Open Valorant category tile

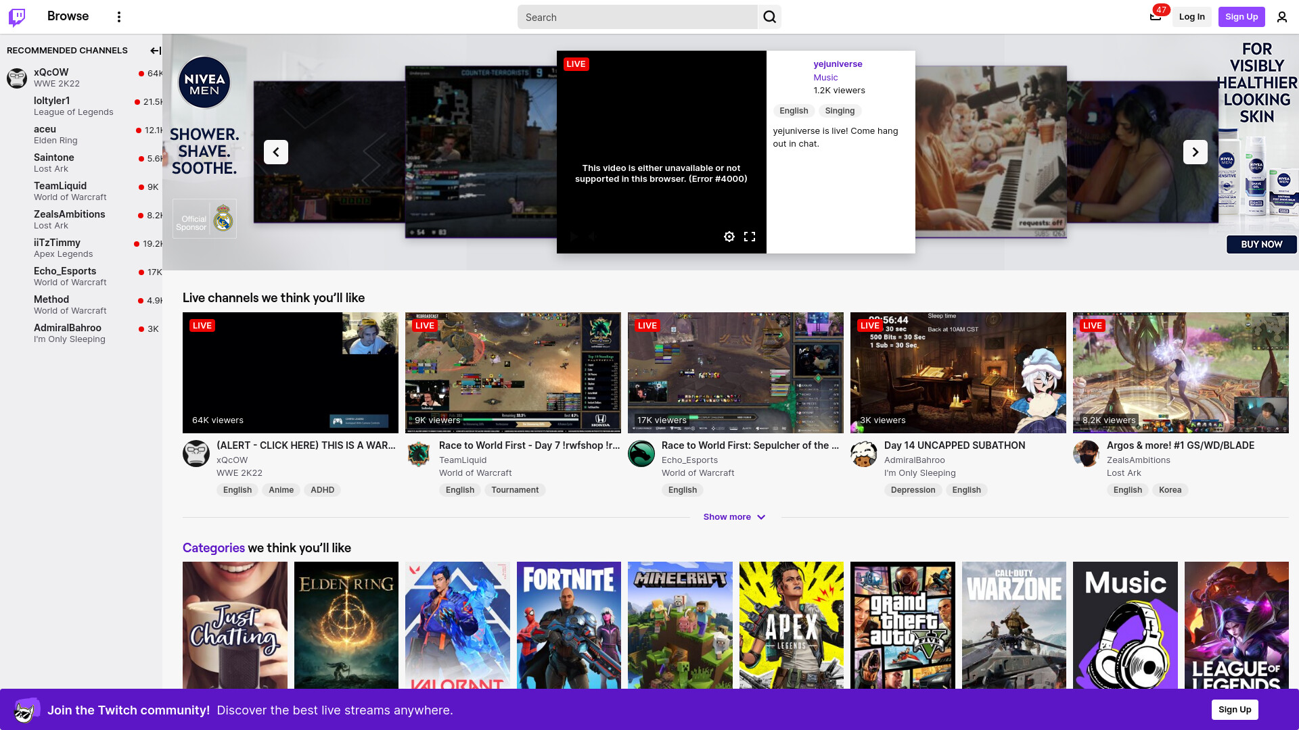tap(457, 625)
